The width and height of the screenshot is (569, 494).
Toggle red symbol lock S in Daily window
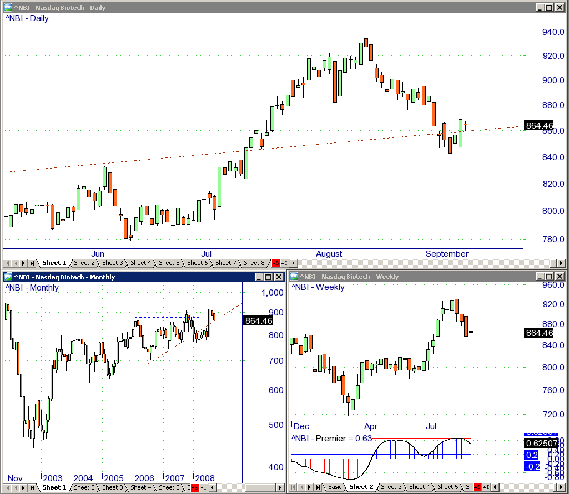276,263
